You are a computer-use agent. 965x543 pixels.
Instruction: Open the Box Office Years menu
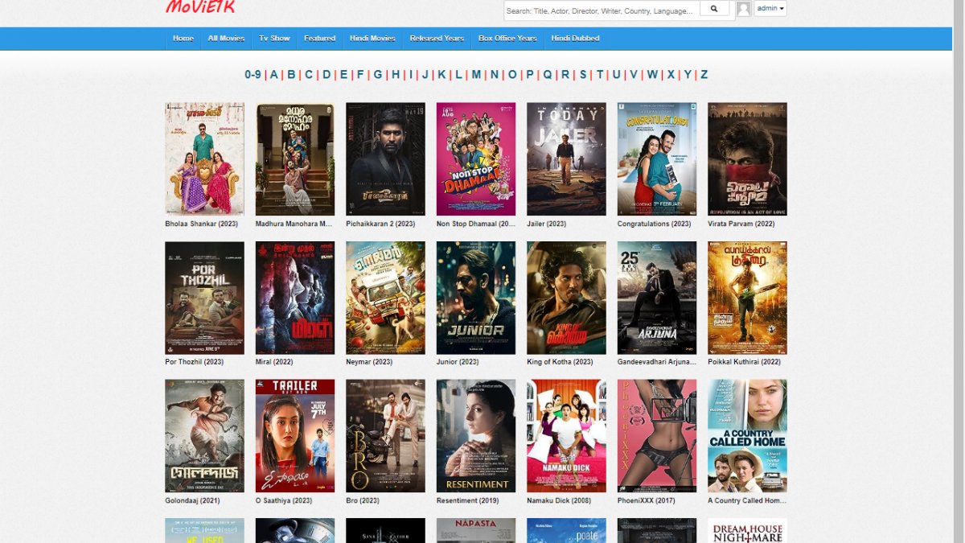tap(507, 39)
